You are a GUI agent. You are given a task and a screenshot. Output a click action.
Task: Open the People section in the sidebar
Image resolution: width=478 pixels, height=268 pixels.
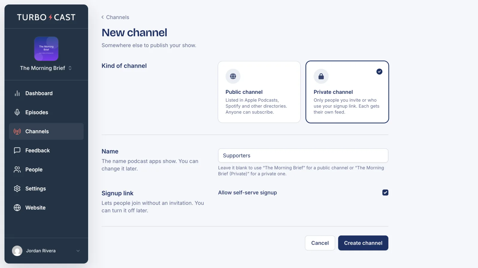pos(46,169)
